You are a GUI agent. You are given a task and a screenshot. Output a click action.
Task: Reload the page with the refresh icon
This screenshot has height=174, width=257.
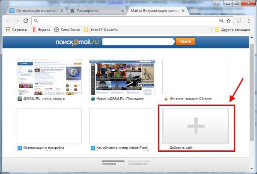click(26, 21)
